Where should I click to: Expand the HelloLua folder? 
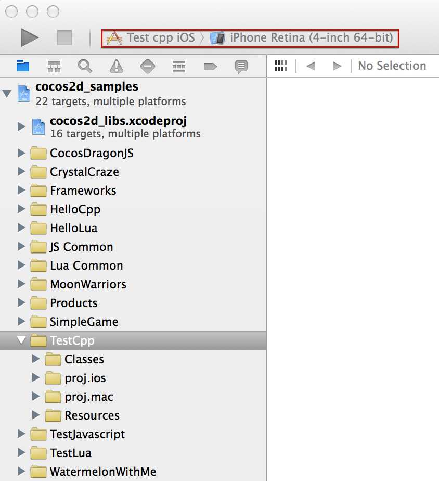click(x=21, y=227)
